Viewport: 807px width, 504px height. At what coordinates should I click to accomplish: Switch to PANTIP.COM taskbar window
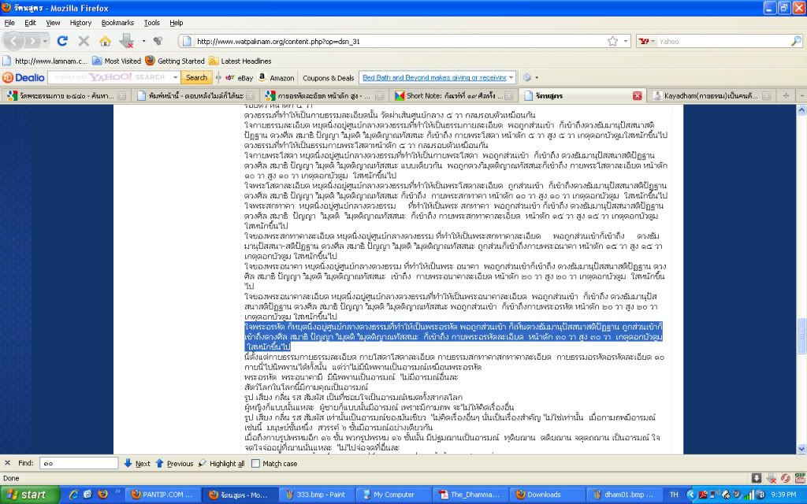click(162, 495)
